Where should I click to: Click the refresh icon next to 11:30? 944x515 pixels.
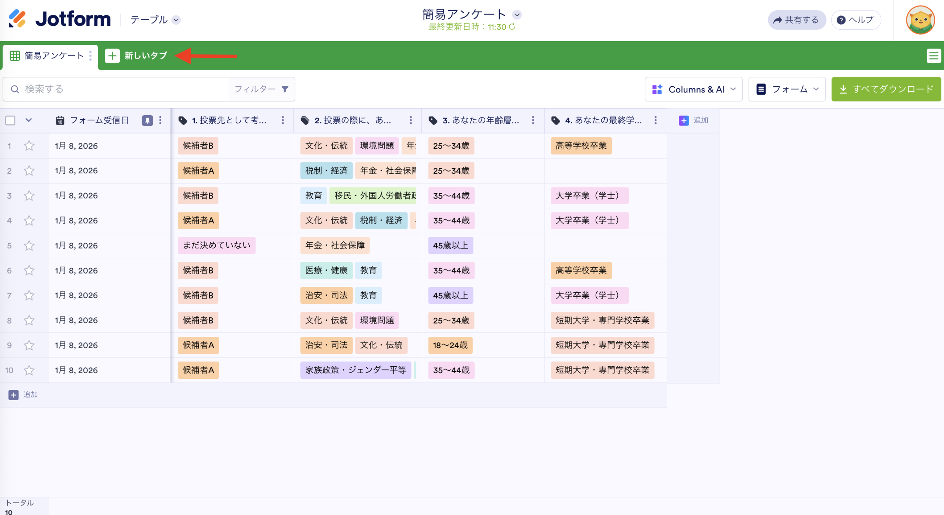[512, 27]
